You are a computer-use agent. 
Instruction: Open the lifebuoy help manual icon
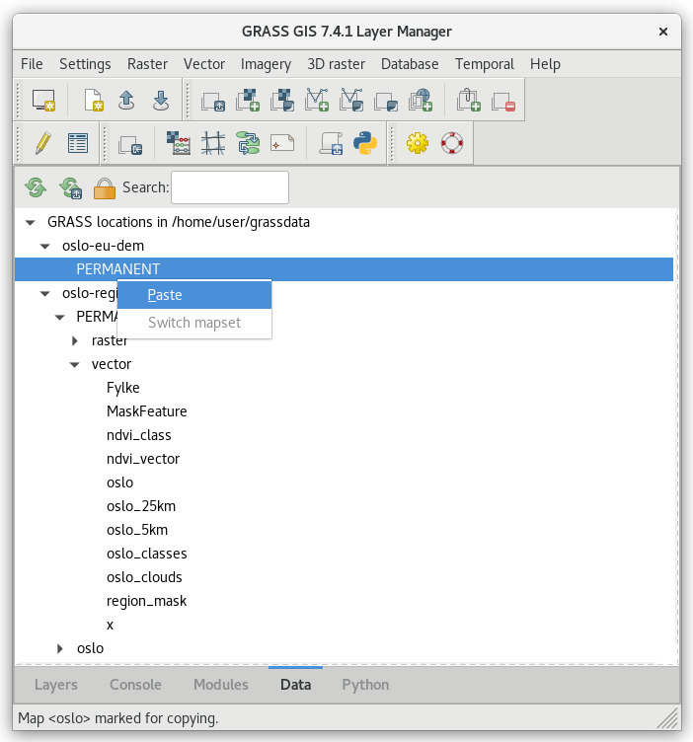[x=452, y=143]
